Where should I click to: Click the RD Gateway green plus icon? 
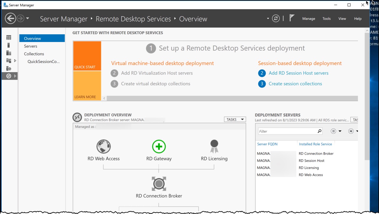(159, 147)
